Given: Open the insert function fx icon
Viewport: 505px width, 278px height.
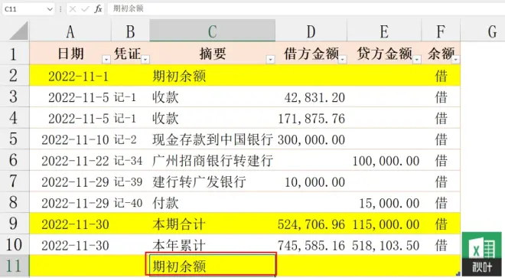Looking at the screenshot, I should (98, 9).
